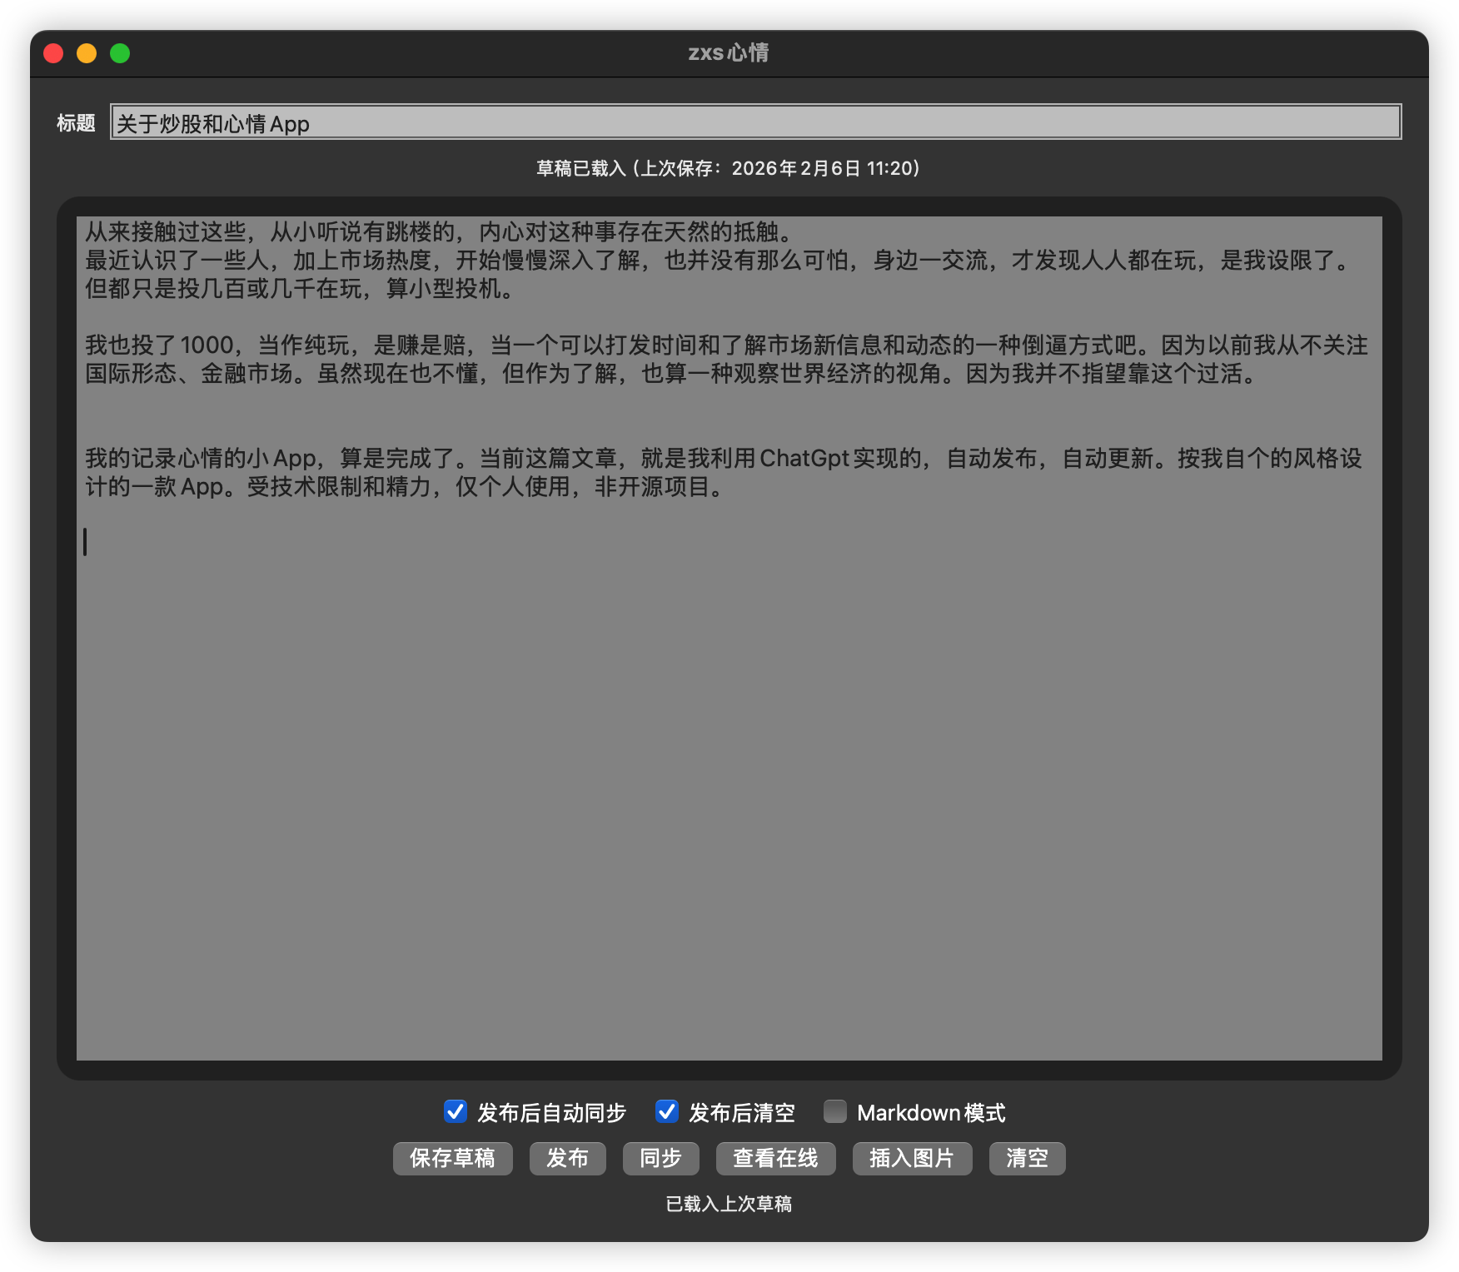Click inside the 标题 title input field
1459x1272 pixels.
click(x=749, y=122)
